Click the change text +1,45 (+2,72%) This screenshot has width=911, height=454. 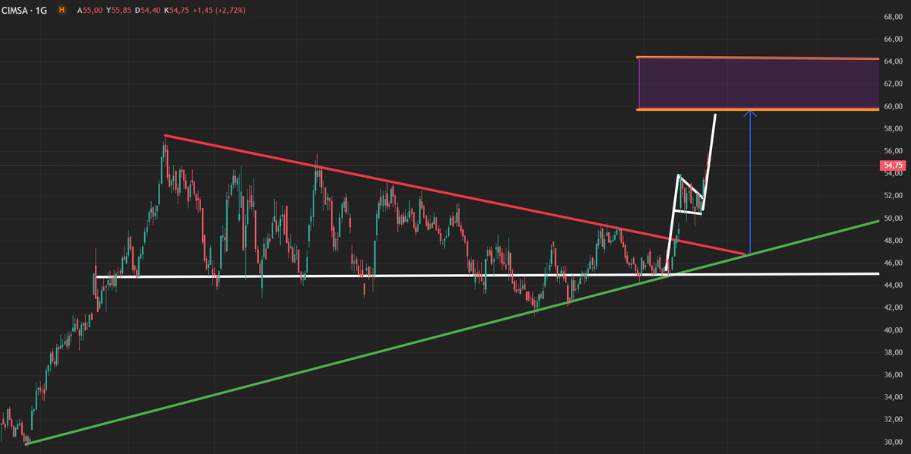(x=220, y=11)
